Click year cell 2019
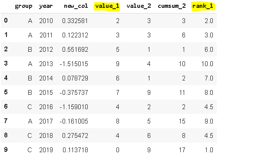Viewport: 258px width, 157px height. pyautogui.click(x=46, y=150)
